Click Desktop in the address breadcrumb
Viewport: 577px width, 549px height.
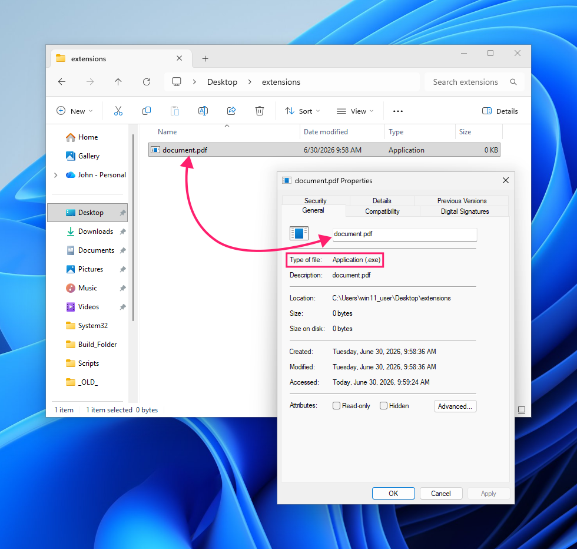click(223, 82)
